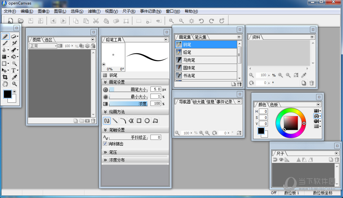The image size is (343, 198).
Task: Switch to the 笔尖集 tab
Action: coord(201,37)
